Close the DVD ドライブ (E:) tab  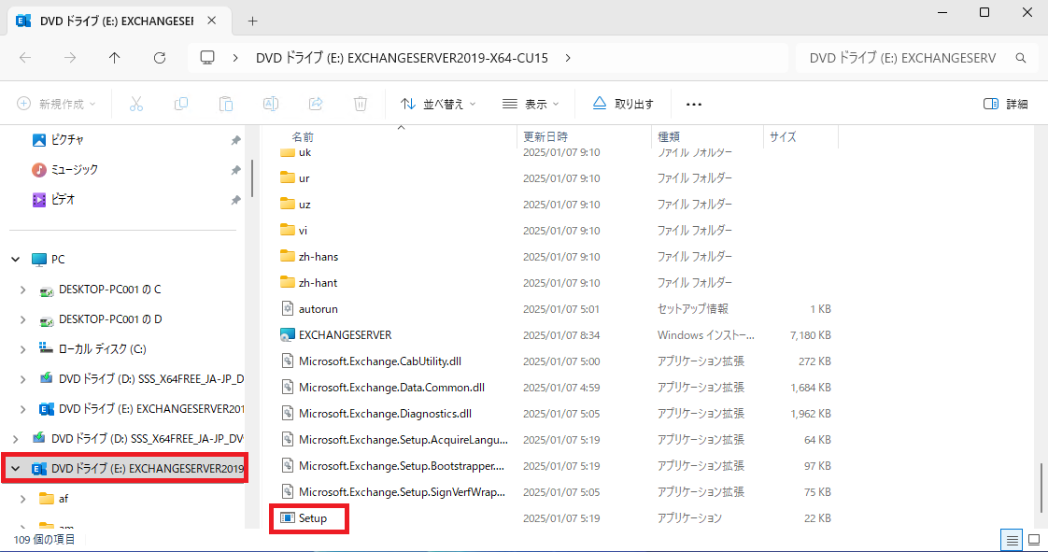point(212,21)
